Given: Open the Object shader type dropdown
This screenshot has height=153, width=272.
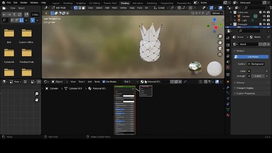Looking at the screenshot, I should 59,82.
